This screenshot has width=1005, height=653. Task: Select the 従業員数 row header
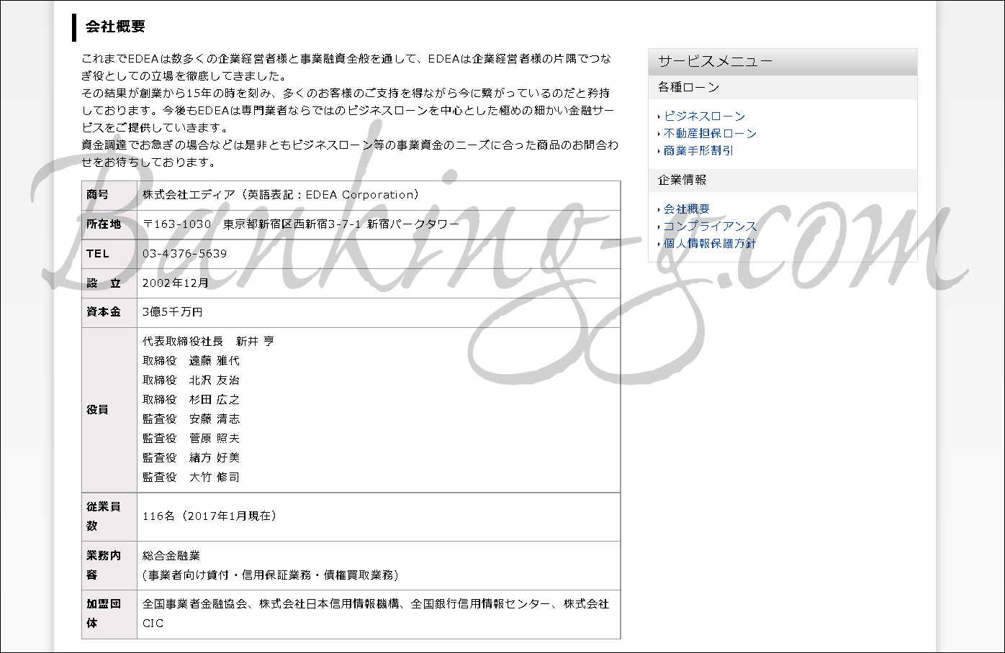(109, 517)
